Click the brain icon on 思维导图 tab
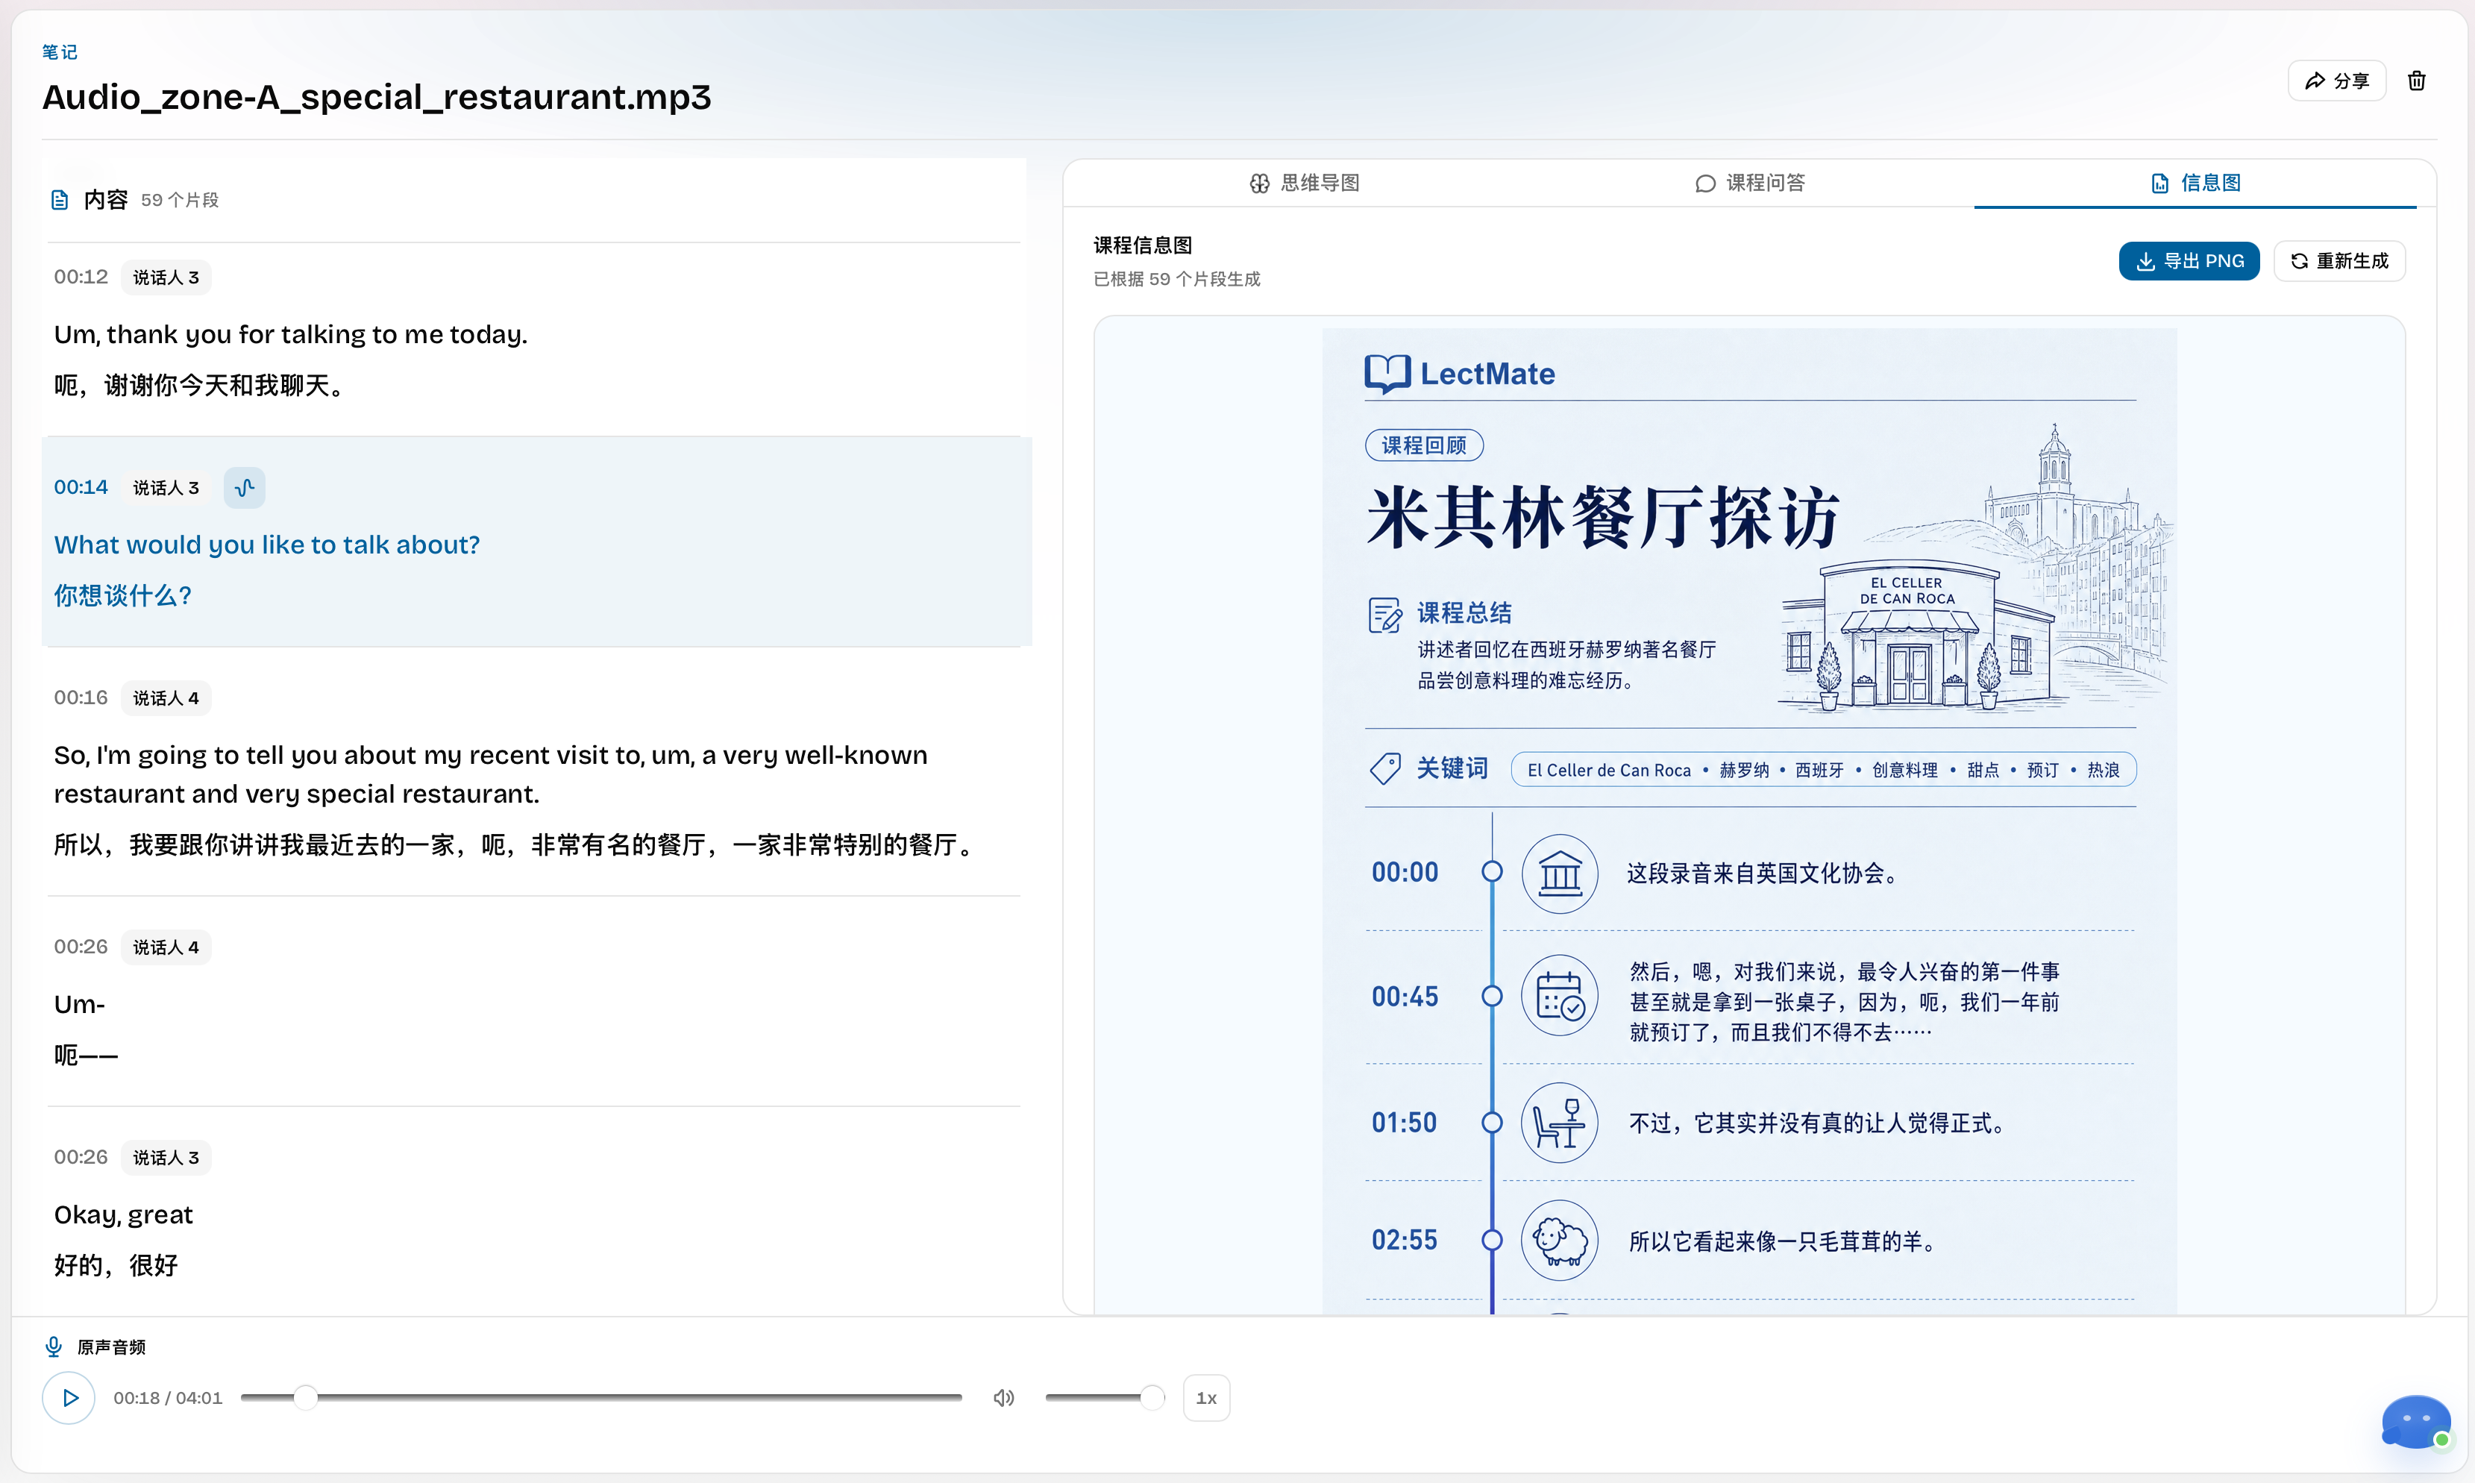Screen dimensions: 2475x1483 pos(1259,183)
